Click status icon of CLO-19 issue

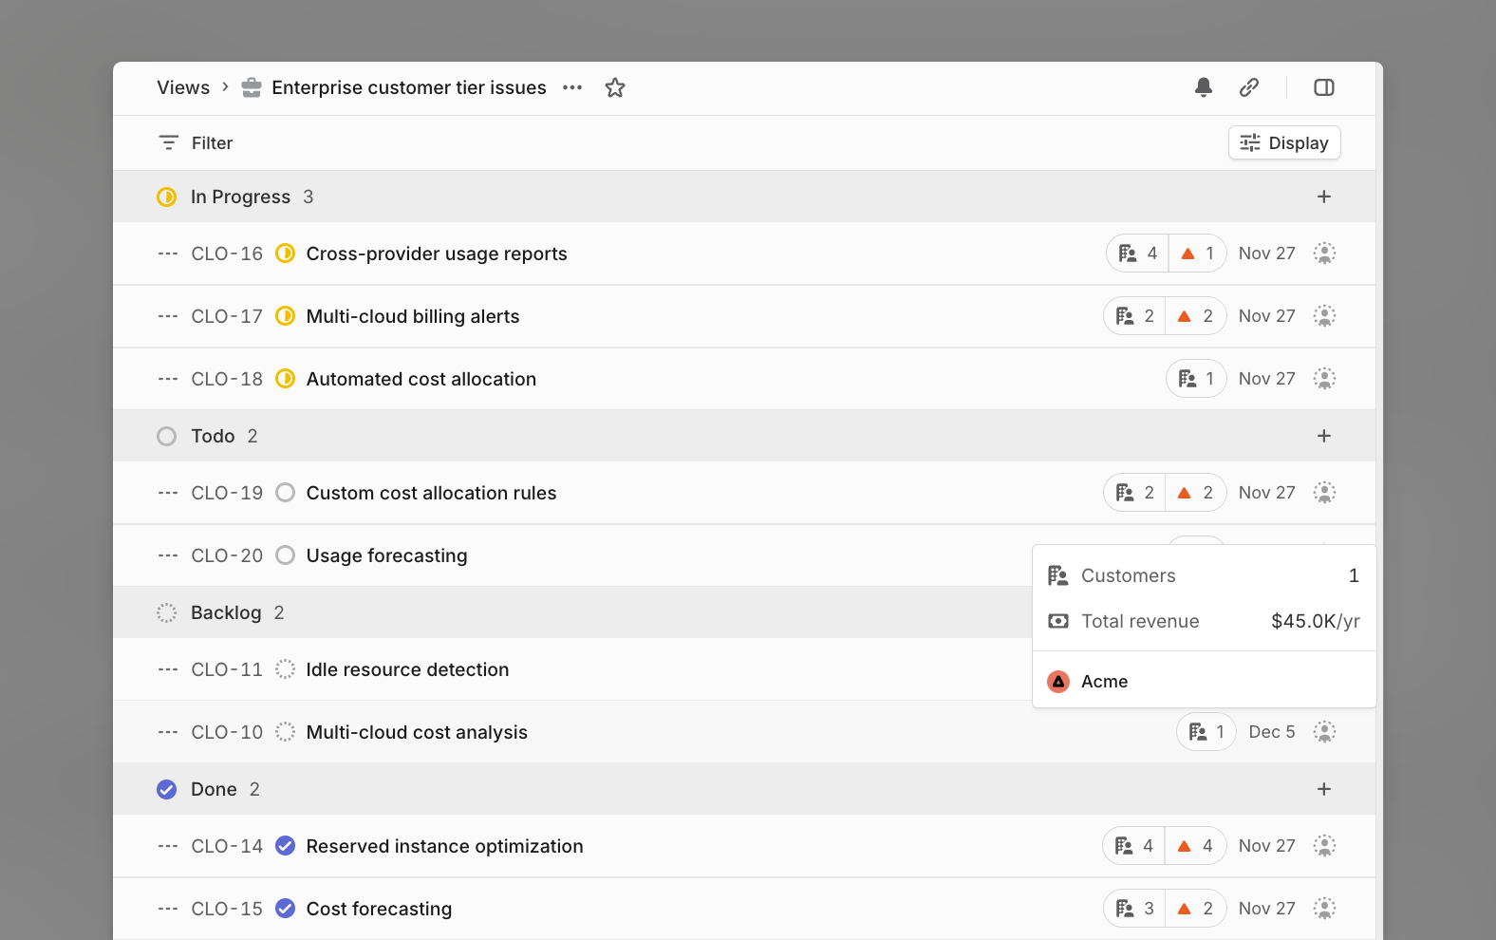click(x=285, y=493)
